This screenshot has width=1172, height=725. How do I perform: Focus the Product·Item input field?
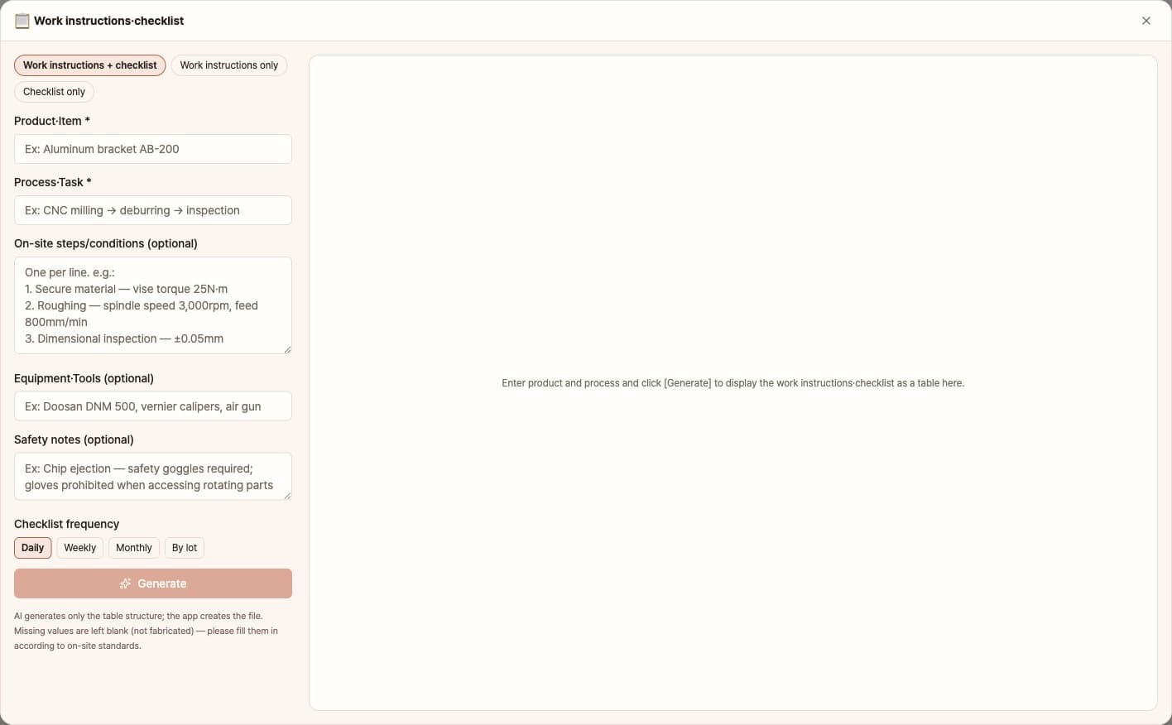click(x=153, y=149)
